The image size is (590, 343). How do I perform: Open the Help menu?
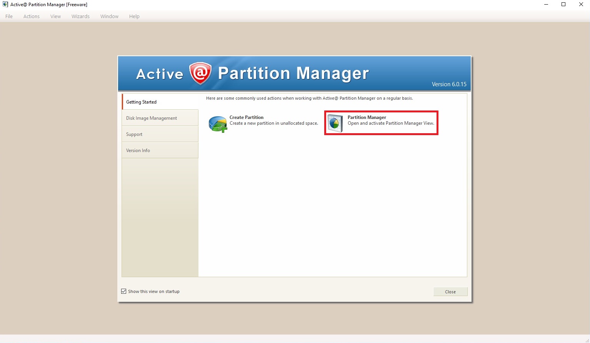tap(134, 17)
